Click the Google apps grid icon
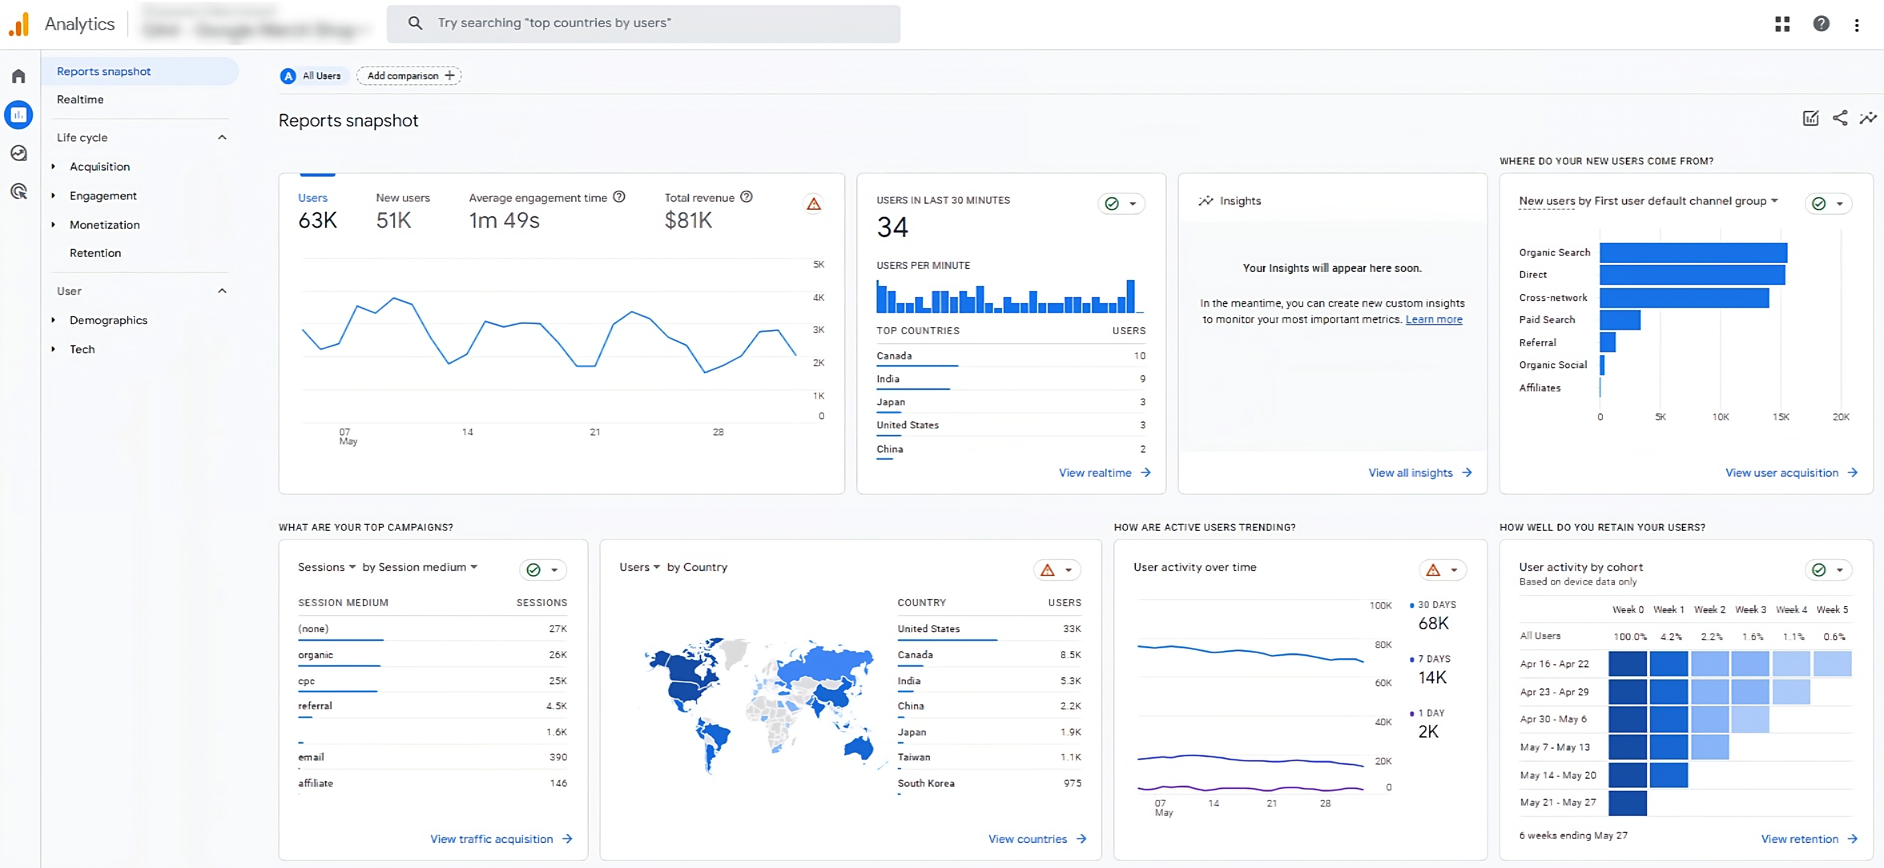Viewport: 1884px width, 868px height. 1782,24
